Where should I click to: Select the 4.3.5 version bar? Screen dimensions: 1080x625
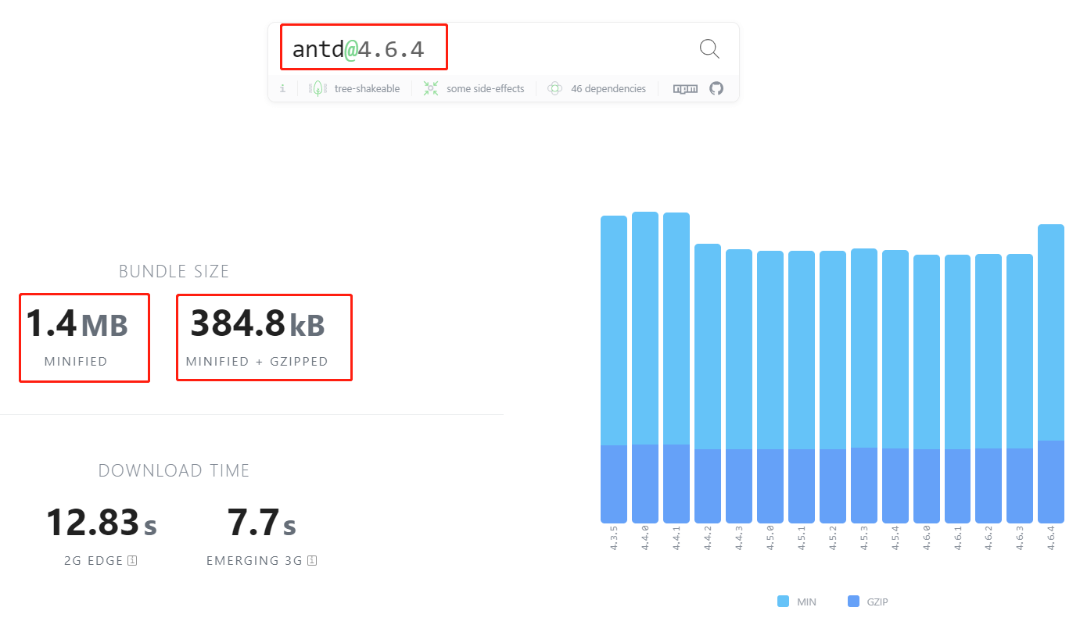[x=614, y=370]
